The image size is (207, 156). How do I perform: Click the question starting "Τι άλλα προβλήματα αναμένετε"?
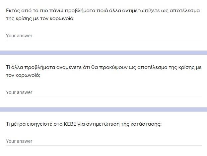point(103,71)
